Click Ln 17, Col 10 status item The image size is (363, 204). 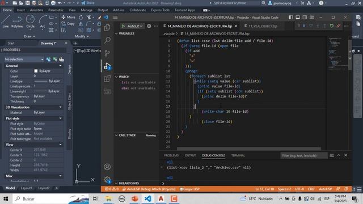pyautogui.click(x=264, y=189)
